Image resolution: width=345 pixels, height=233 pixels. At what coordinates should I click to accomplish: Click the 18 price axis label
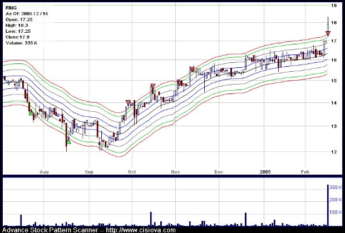[x=334, y=23]
